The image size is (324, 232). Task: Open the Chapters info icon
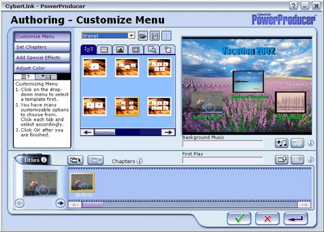pos(140,161)
